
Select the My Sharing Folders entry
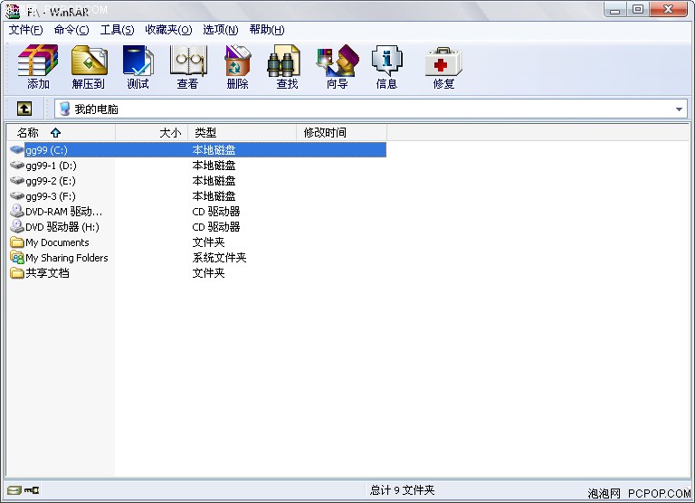pos(66,258)
